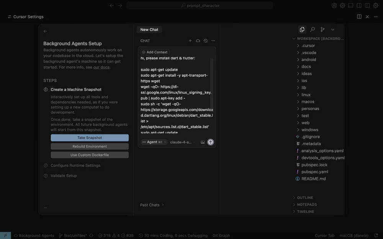Open the our docs link
The width and height of the screenshot is (383, 239).
click(x=101, y=67)
